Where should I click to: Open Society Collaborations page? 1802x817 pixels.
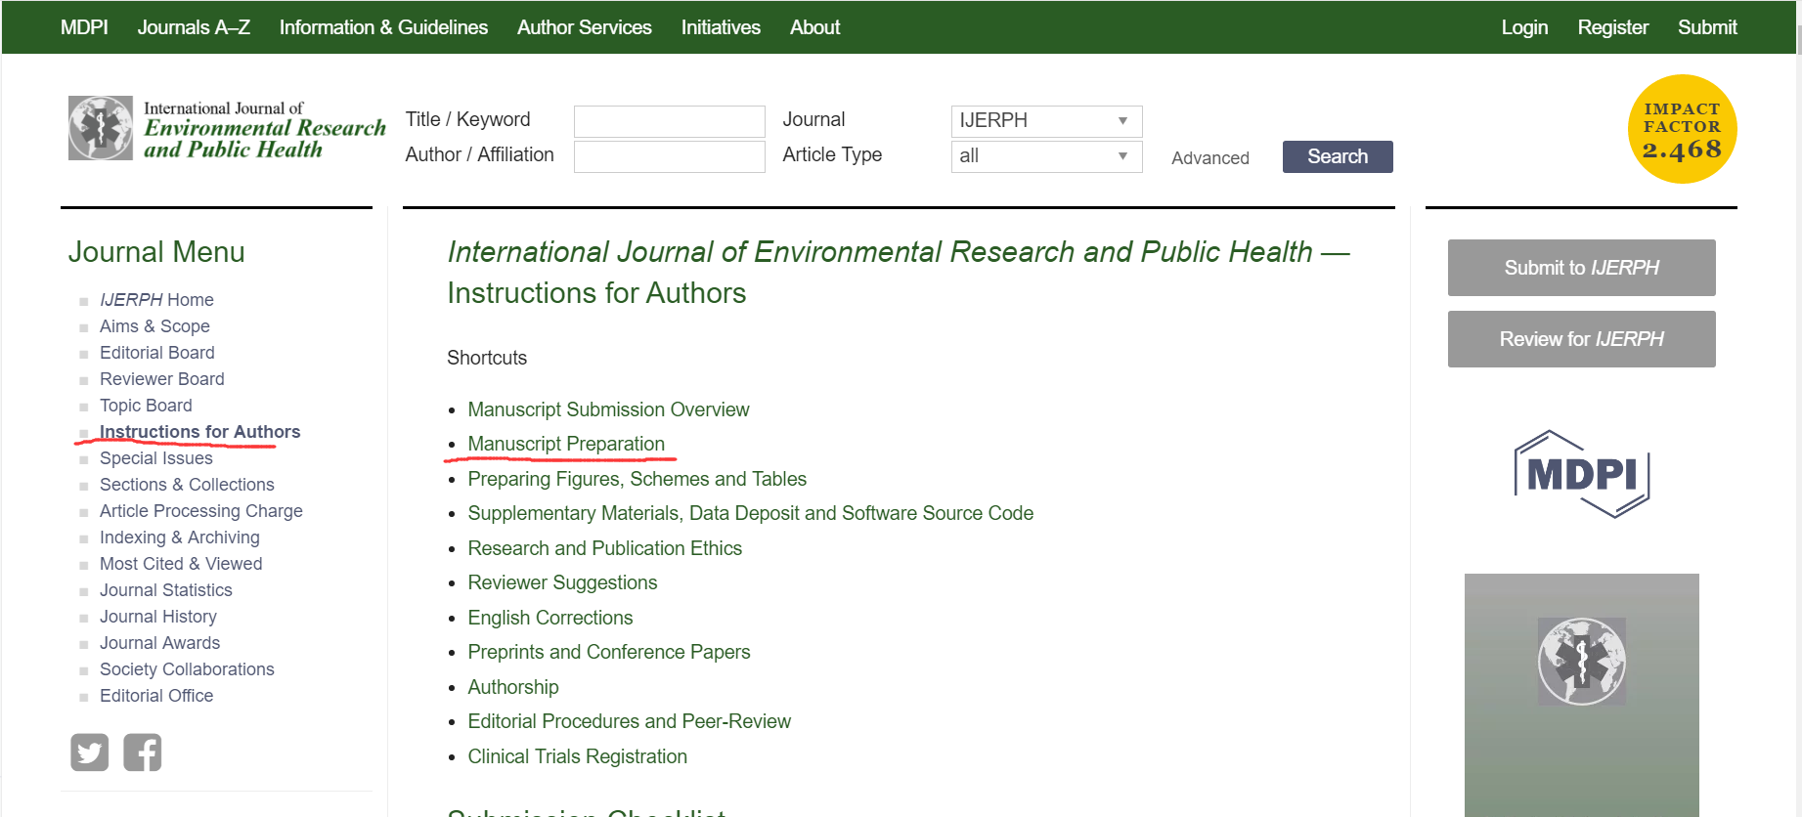[x=187, y=669]
